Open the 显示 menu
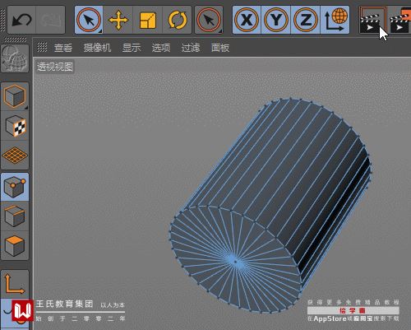 pyautogui.click(x=132, y=48)
